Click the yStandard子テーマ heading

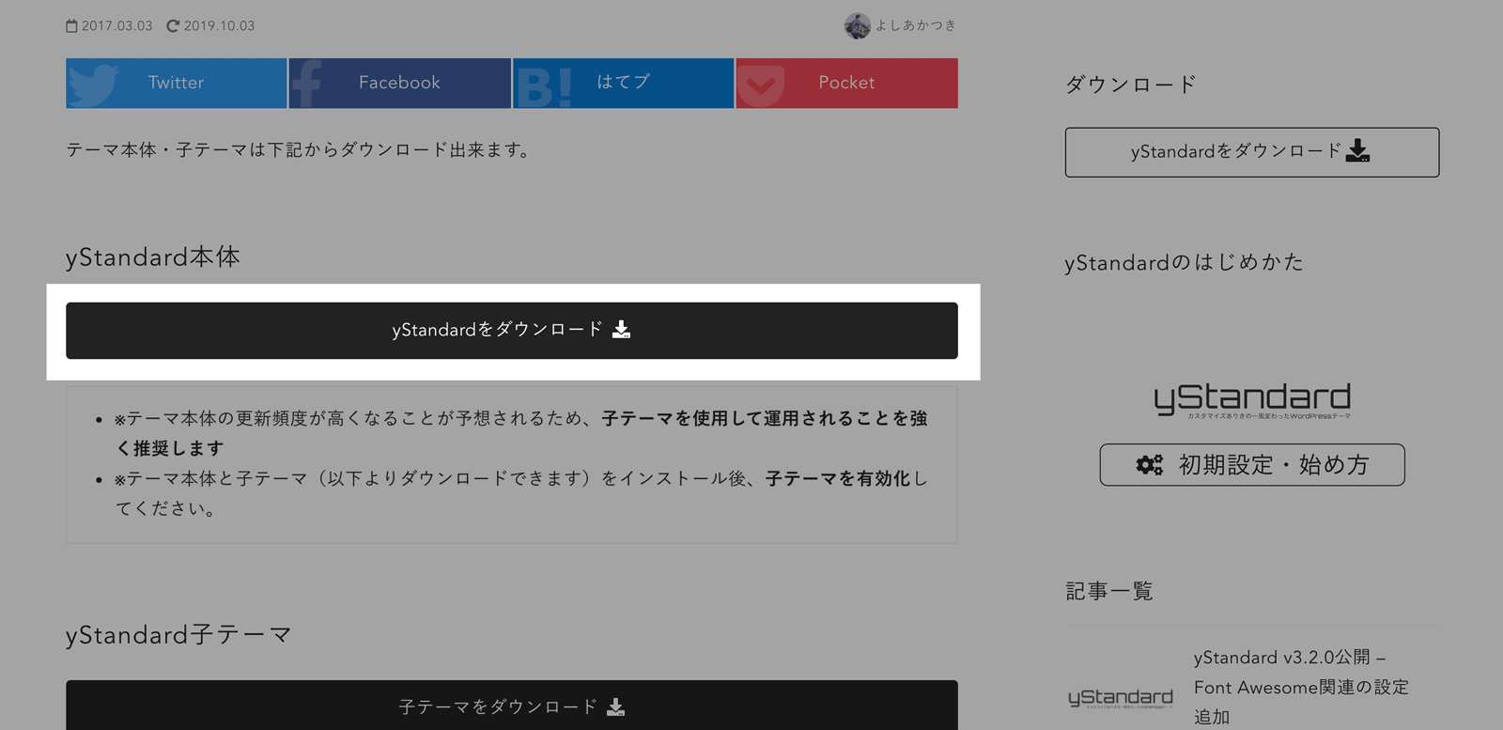coord(178,635)
